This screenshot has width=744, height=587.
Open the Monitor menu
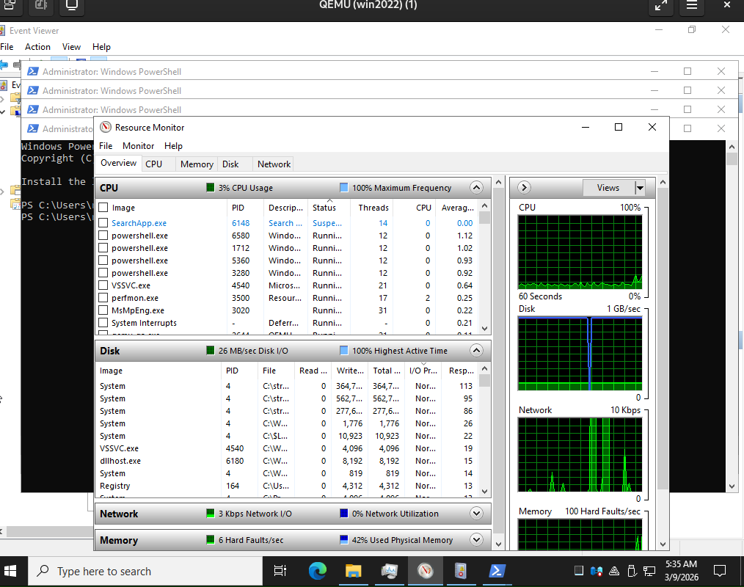[x=138, y=146]
